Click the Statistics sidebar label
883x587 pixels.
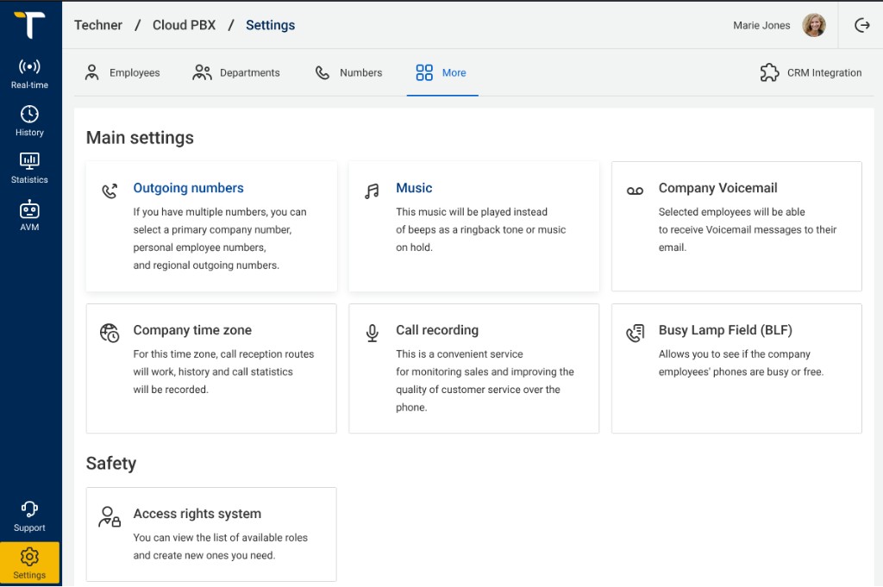(29, 179)
